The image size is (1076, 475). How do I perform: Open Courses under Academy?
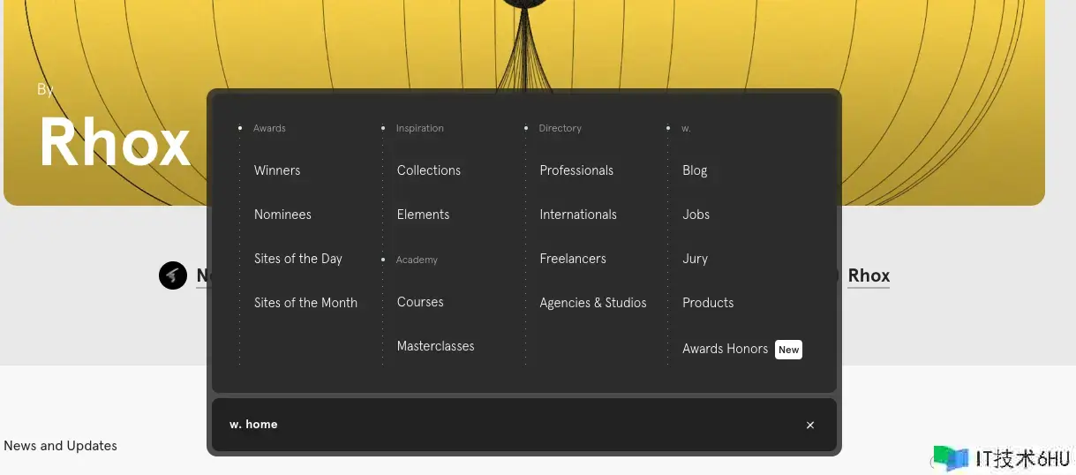420,302
